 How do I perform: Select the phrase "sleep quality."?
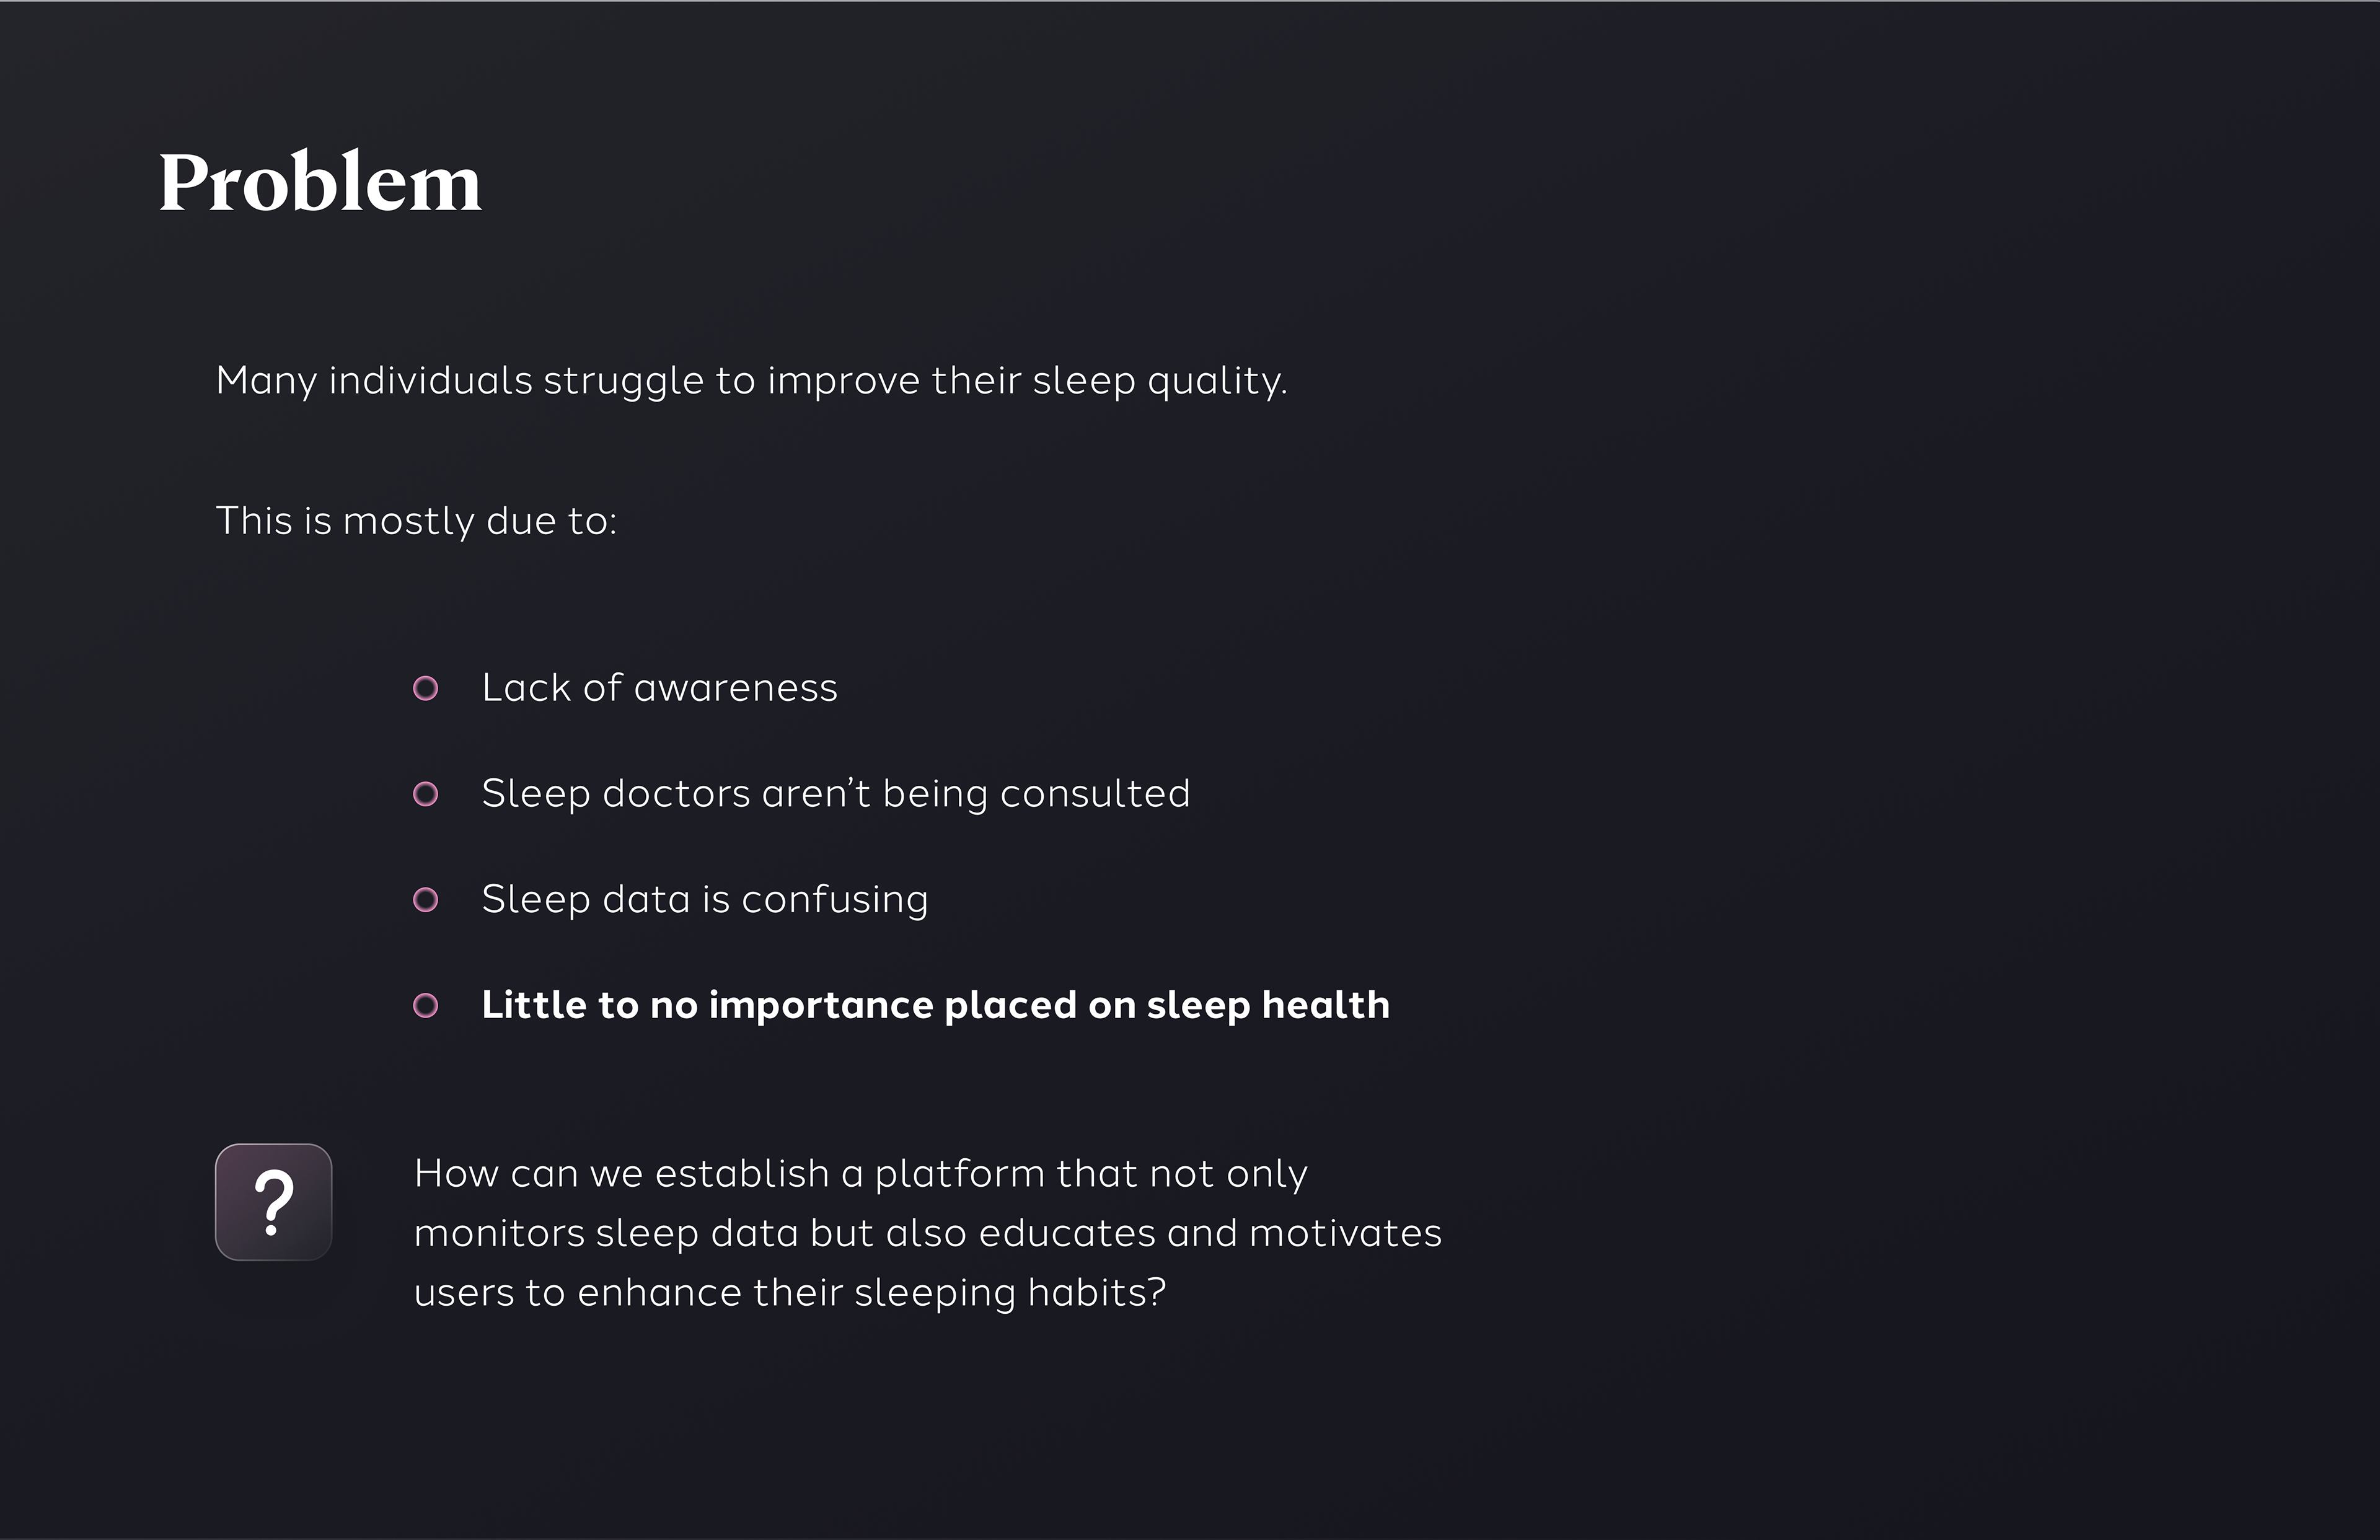coord(1159,381)
